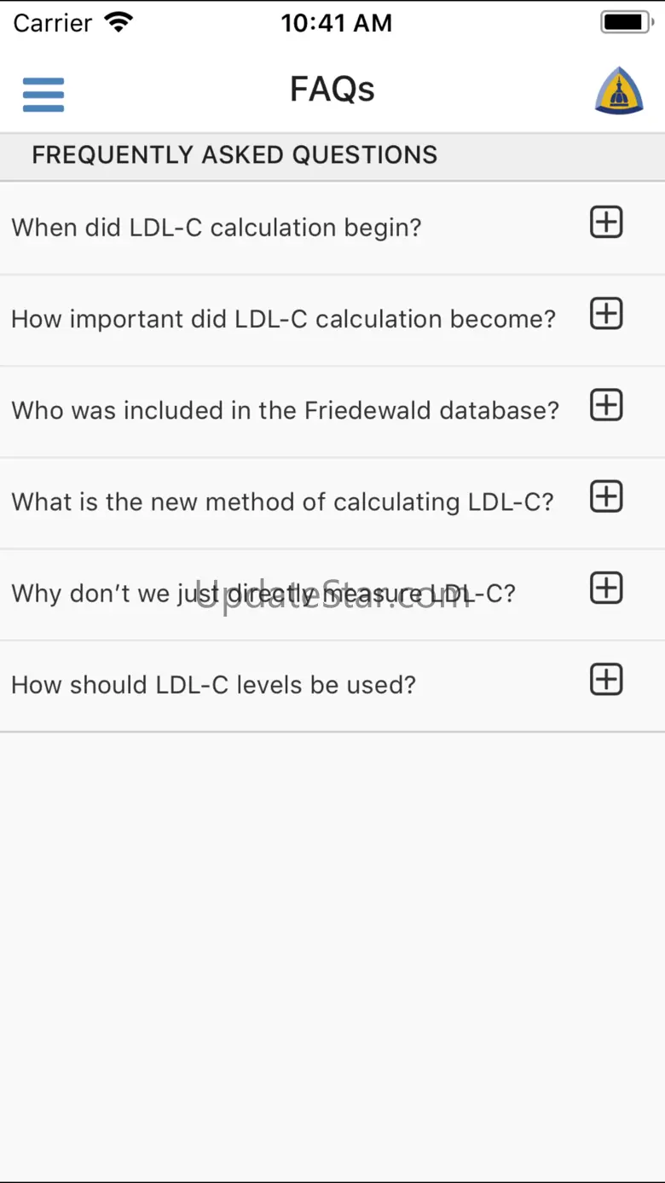Tap the 'Carrier' label in status bar
This screenshot has height=1183, width=665.
click(53, 23)
